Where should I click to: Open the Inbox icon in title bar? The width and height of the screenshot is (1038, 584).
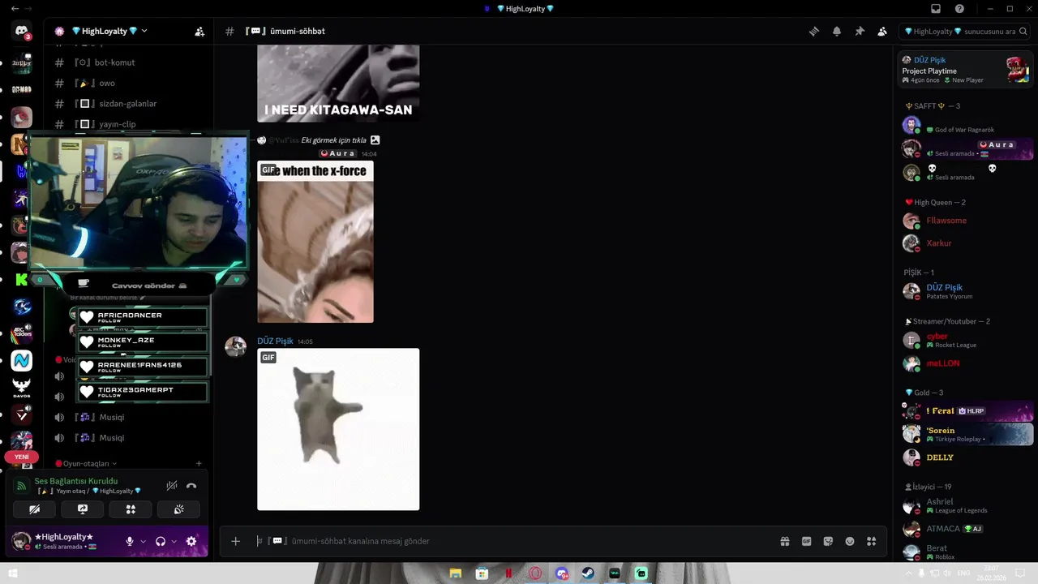click(x=936, y=8)
